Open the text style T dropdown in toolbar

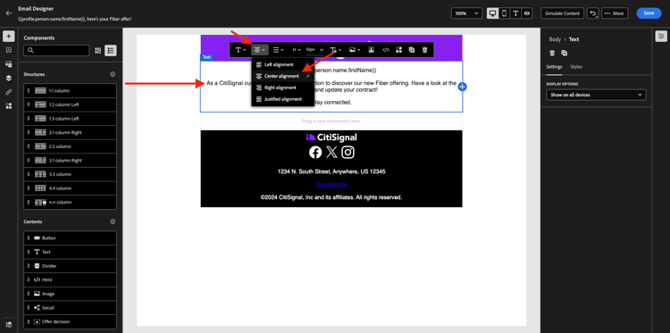(x=240, y=50)
